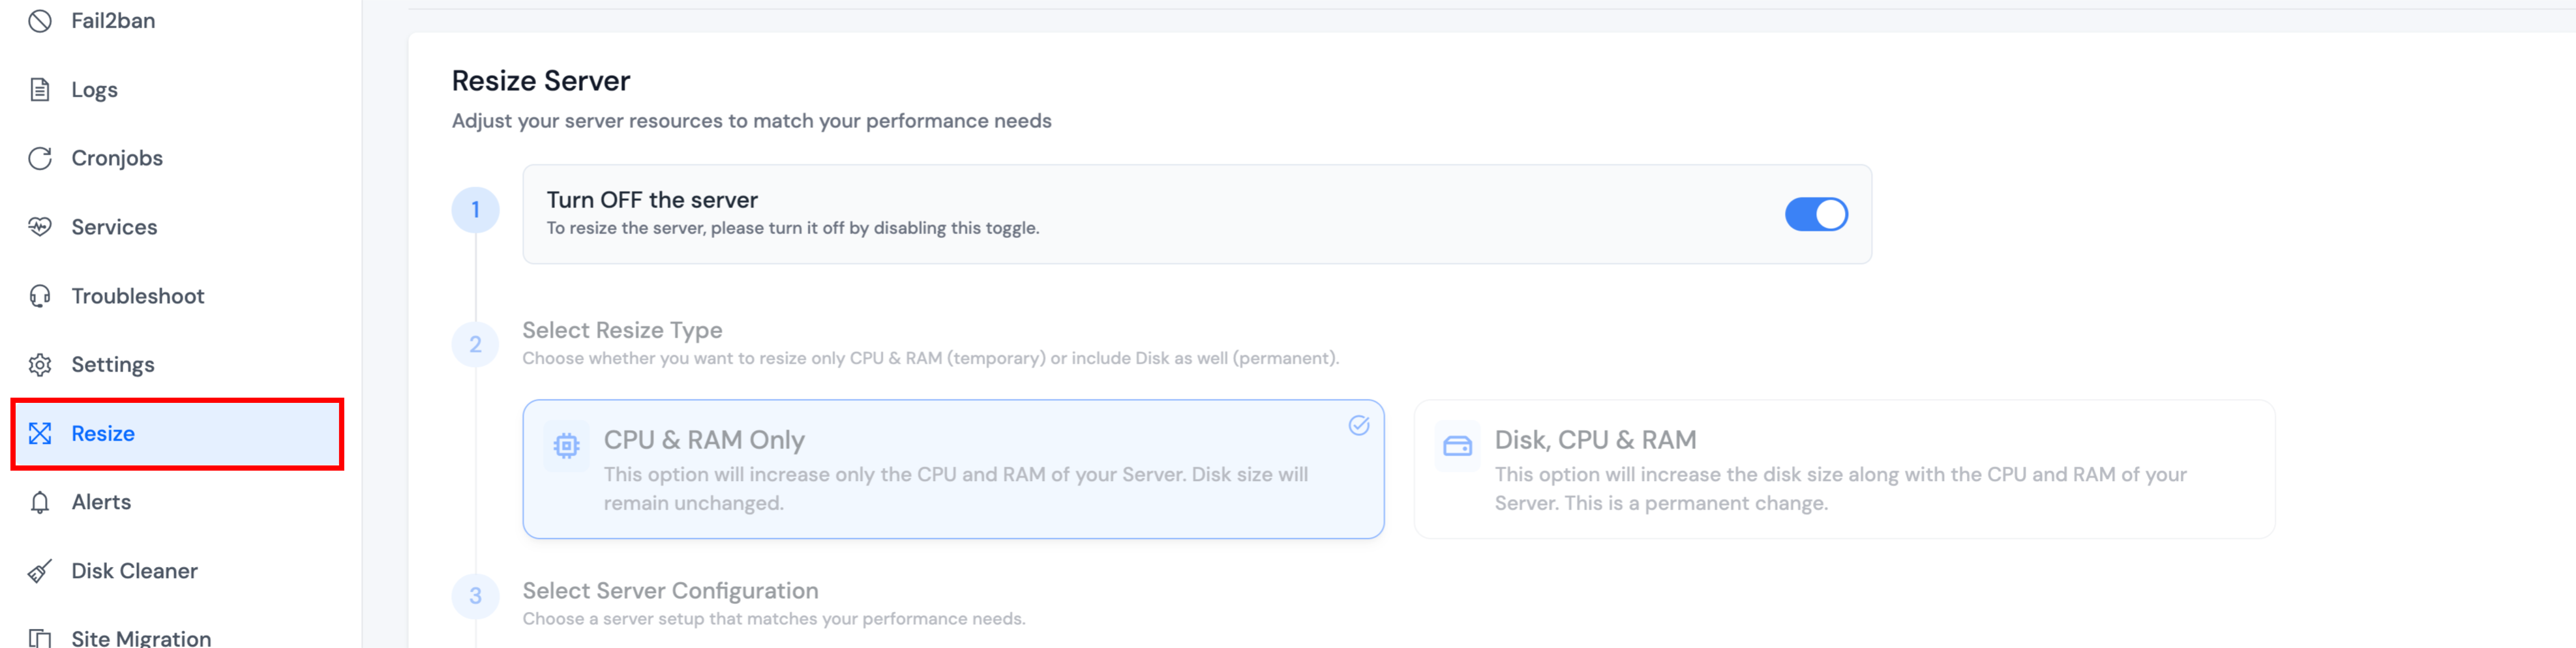Open Disk Cleaner from the sidebar
2576x648 pixels.
coord(177,571)
